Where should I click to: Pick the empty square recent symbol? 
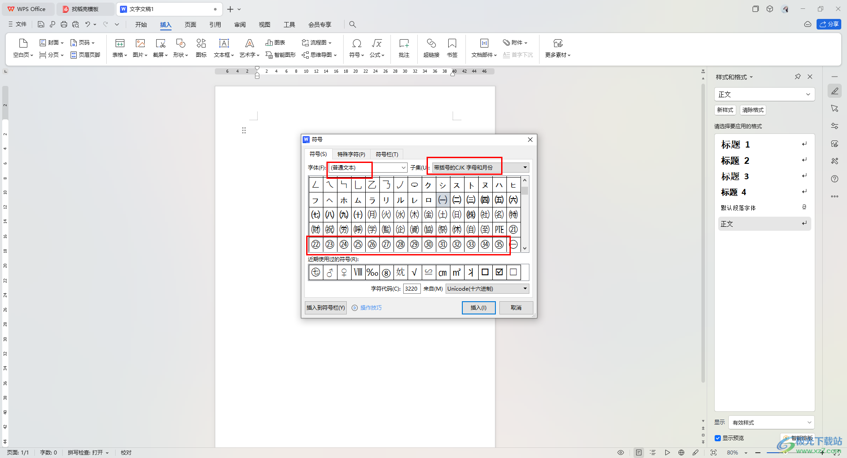[x=513, y=273]
